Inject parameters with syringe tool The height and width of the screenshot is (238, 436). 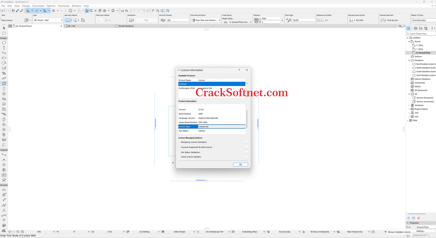pyautogui.click(x=22, y=11)
